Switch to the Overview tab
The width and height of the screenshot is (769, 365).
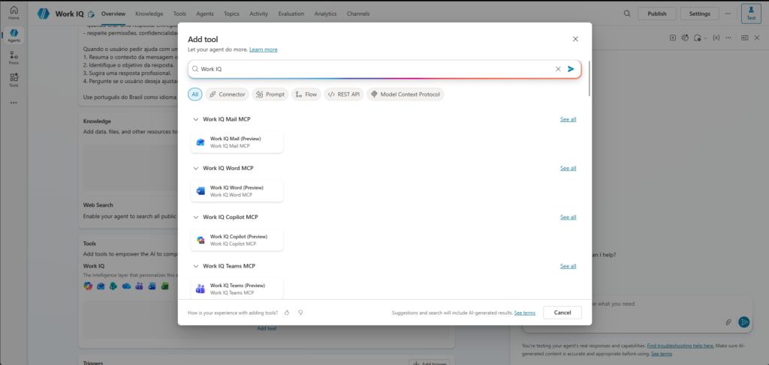click(113, 13)
